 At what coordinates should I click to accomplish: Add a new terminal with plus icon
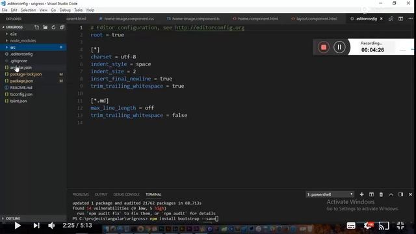tap(361, 194)
